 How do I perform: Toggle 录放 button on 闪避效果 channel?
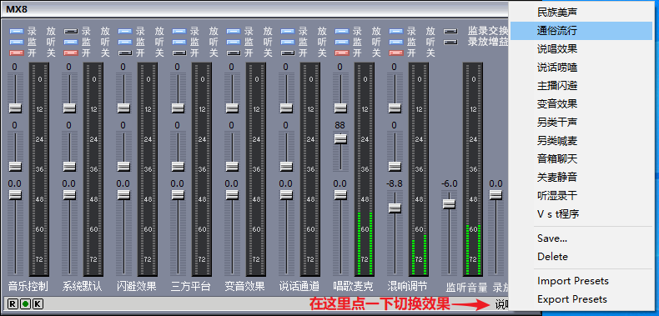(125, 31)
